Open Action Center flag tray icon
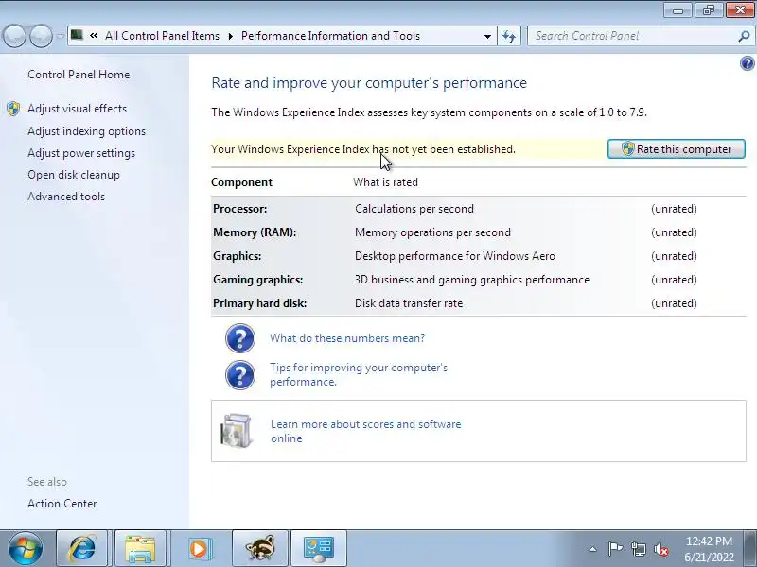 click(615, 549)
